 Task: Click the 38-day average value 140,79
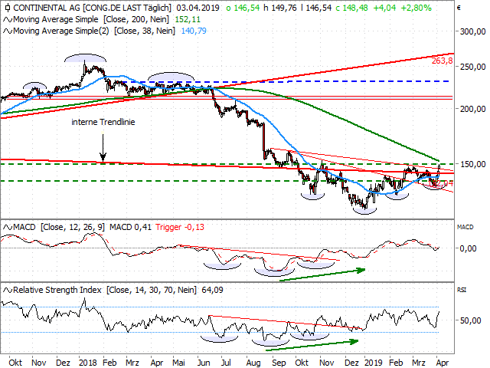[194, 31]
